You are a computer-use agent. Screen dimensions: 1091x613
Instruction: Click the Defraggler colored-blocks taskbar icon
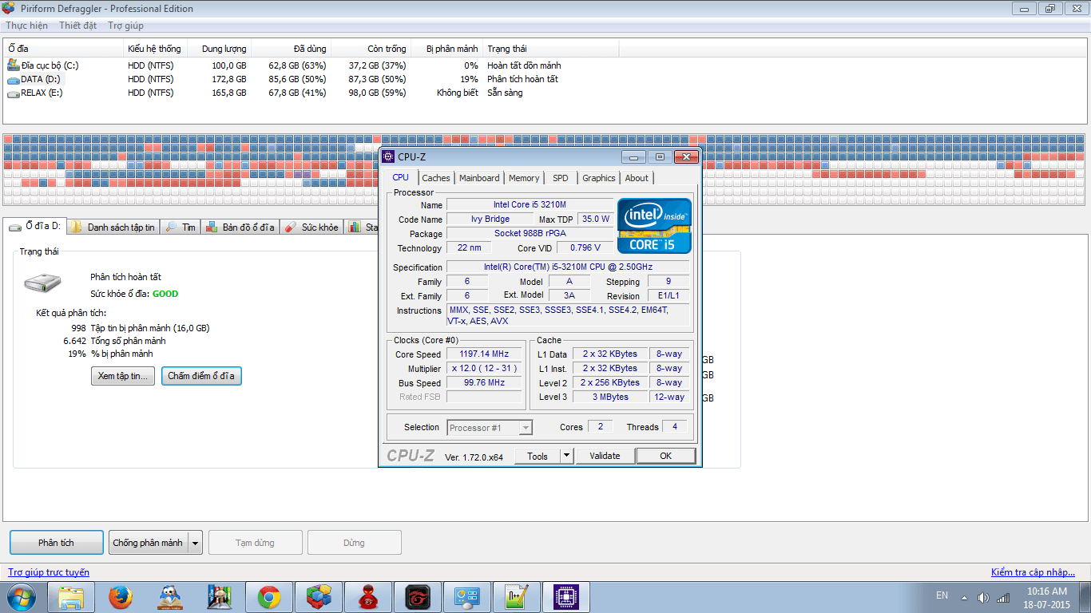[x=319, y=597]
